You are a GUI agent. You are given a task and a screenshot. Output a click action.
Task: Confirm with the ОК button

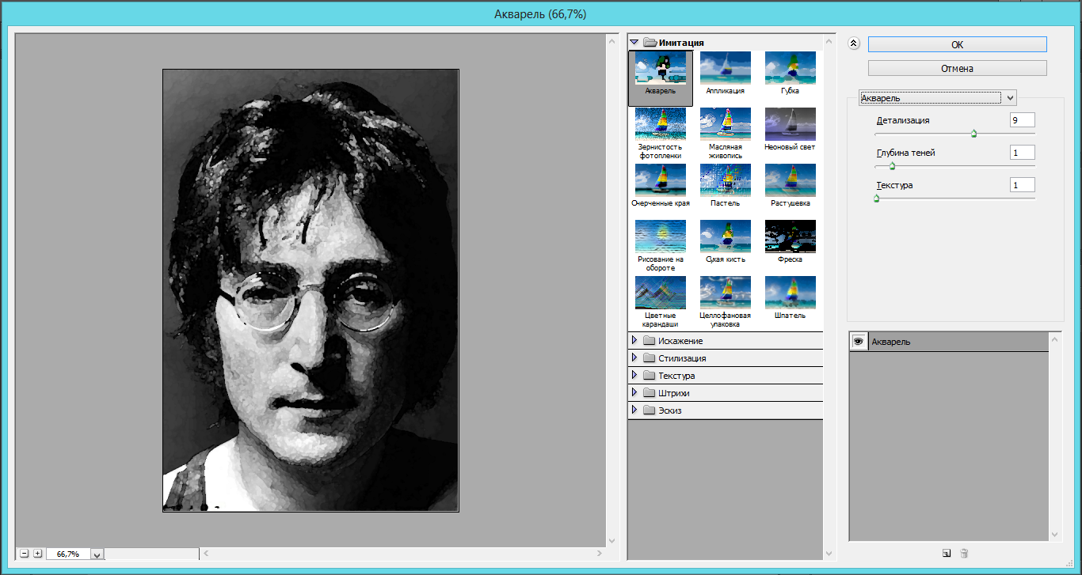[957, 45]
